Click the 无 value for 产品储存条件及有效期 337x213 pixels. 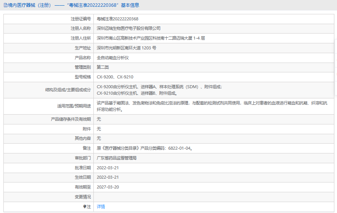pos(99,119)
